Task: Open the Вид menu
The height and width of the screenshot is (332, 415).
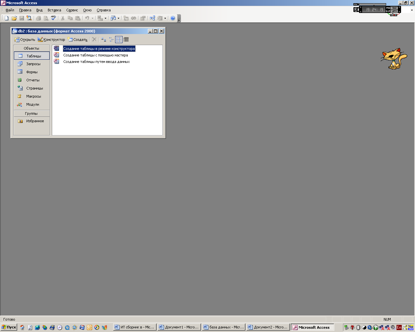Action: [39, 10]
